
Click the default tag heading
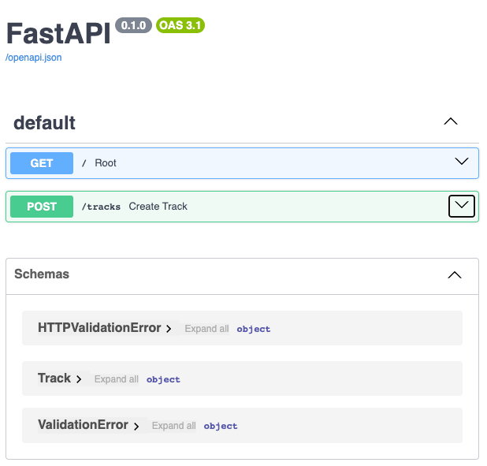44,123
